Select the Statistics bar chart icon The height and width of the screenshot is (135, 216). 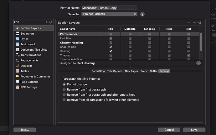point(18,66)
